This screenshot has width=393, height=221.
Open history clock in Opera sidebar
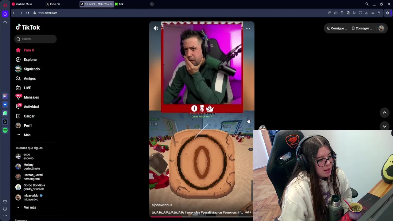coord(5,209)
